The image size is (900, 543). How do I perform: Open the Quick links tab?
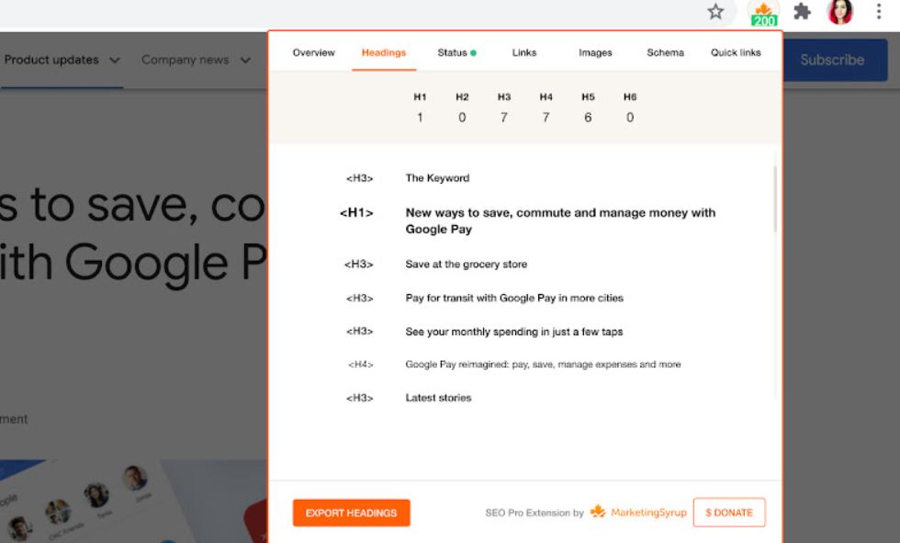pyautogui.click(x=736, y=52)
